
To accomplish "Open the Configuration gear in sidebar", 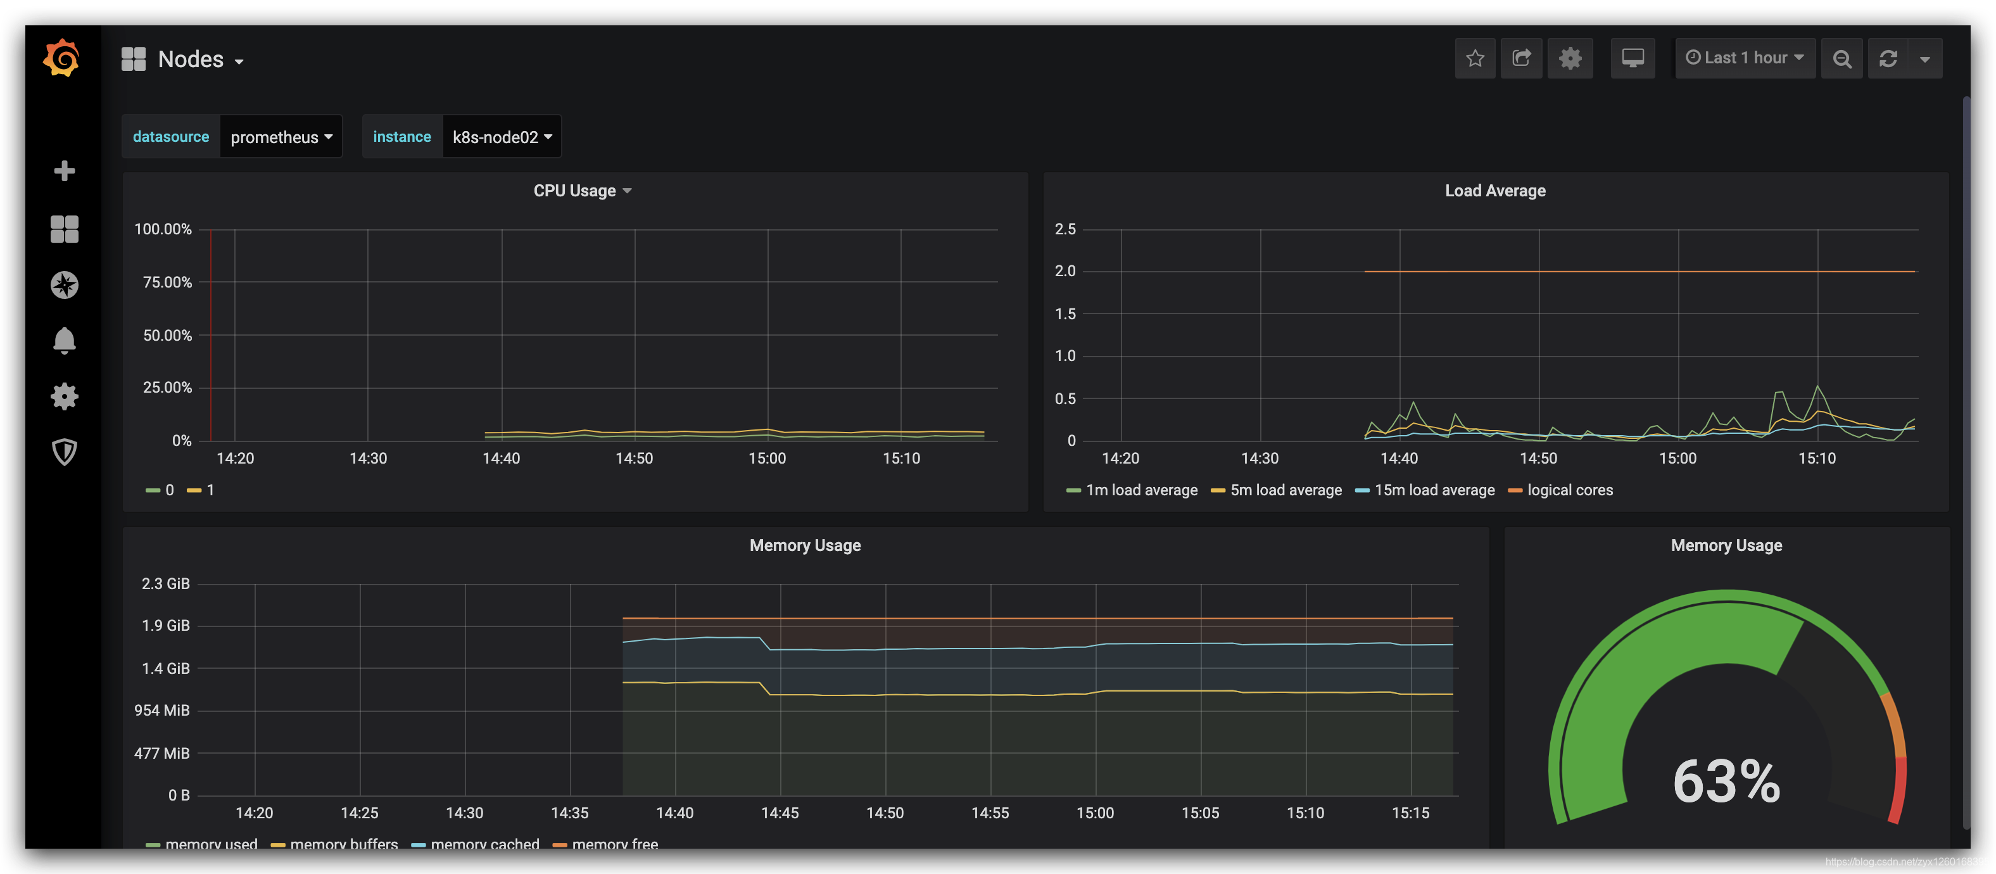I will (65, 396).
